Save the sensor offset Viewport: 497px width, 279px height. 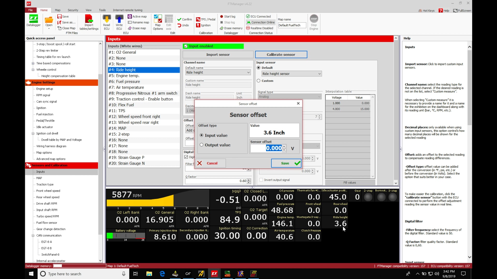click(x=286, y=163)
